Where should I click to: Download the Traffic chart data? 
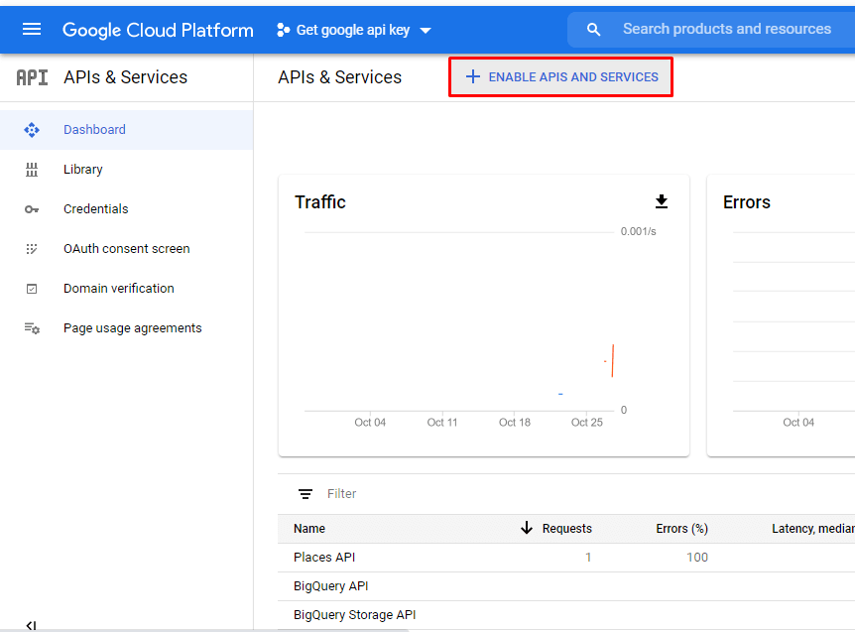(x=662, y=202)
